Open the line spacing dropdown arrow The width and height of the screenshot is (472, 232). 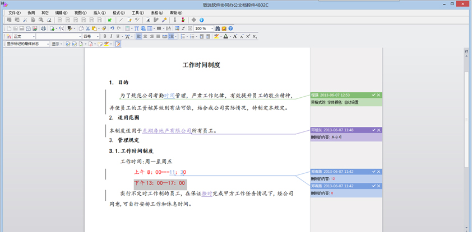point(175,36)
